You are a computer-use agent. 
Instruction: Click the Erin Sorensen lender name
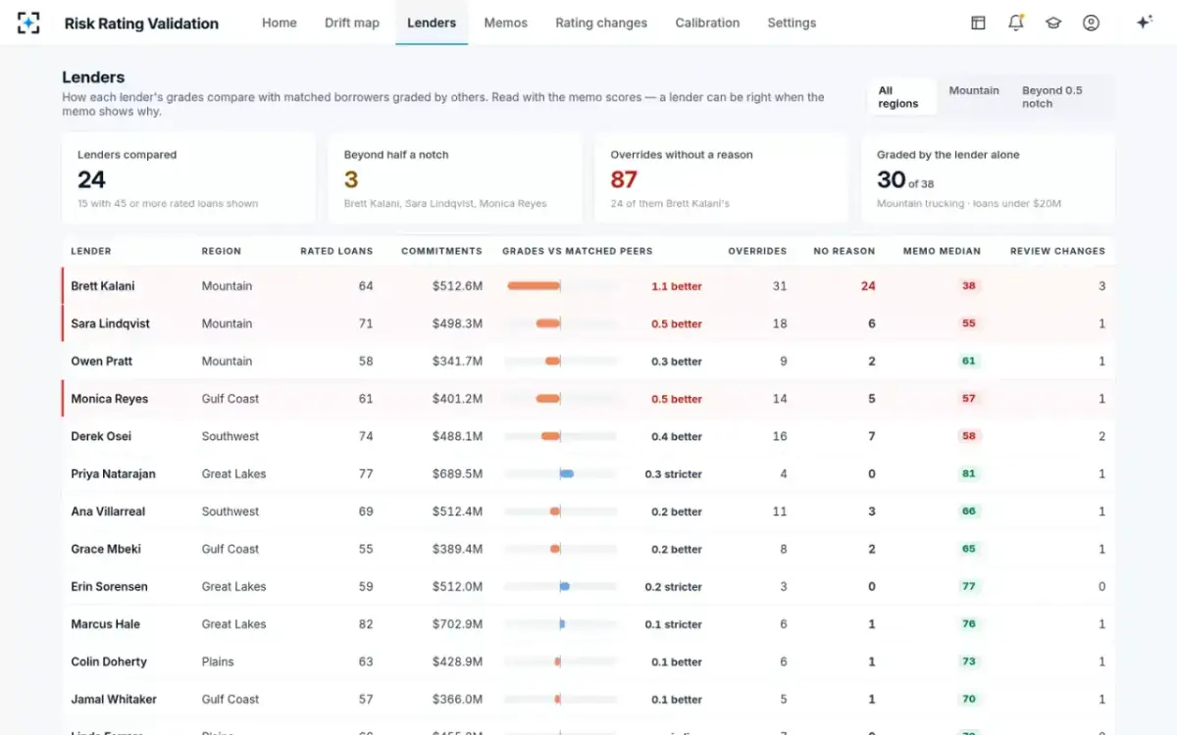[x=109, y=587]
